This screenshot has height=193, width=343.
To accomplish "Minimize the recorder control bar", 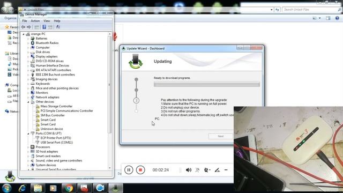I will (x=226, y=170).
